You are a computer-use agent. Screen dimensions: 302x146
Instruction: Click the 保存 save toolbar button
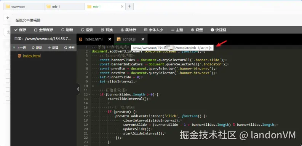[x=21, y=30]
